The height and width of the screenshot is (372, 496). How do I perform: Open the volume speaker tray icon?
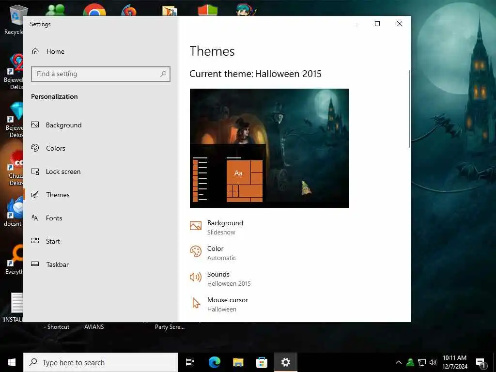[x=433, y=362]
